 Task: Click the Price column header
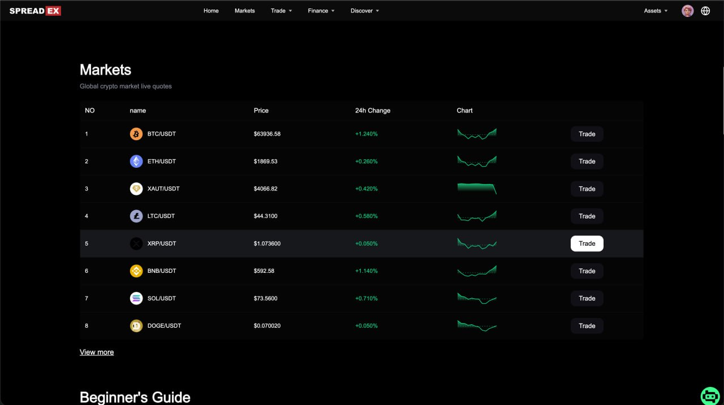[x=261, y=111]
